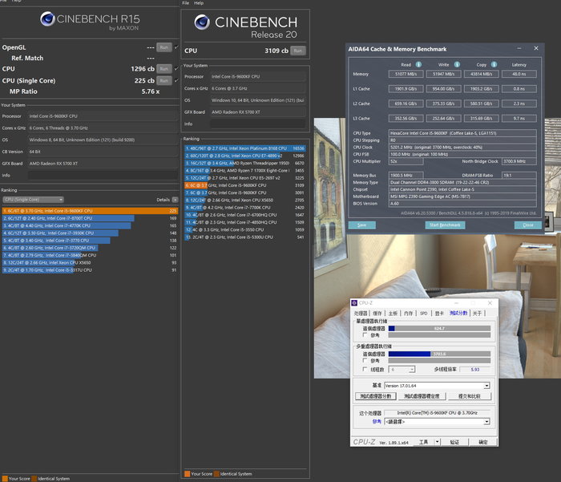The image size is (561, 482).
Task: Click the Details arrow icon in R15 ranking
Action: (x=174, y=199)
